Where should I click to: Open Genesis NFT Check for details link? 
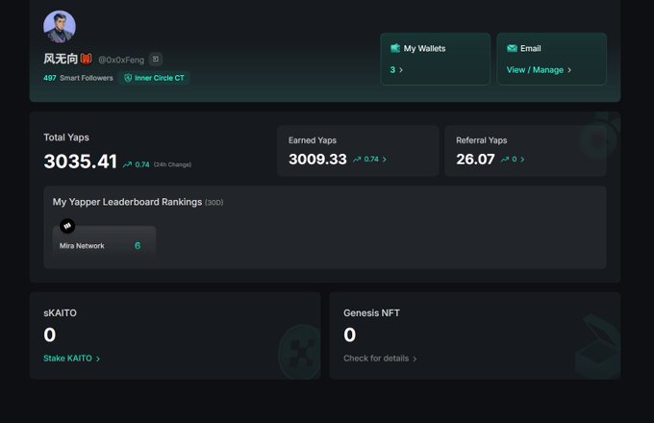(380, 359)
